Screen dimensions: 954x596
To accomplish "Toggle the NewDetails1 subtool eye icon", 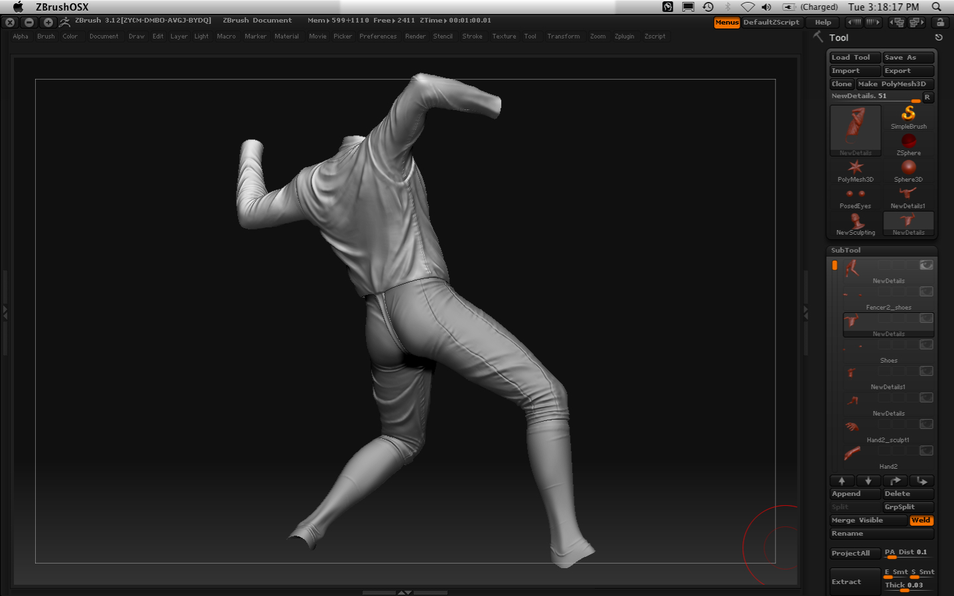I will (x=926, y=371).
